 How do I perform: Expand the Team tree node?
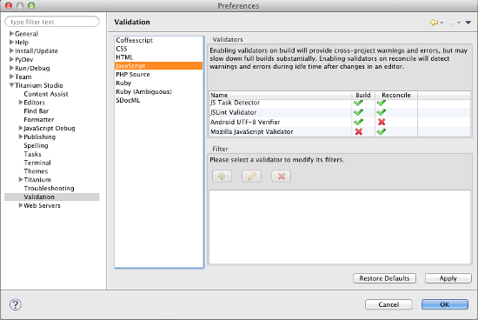point(11,77)
